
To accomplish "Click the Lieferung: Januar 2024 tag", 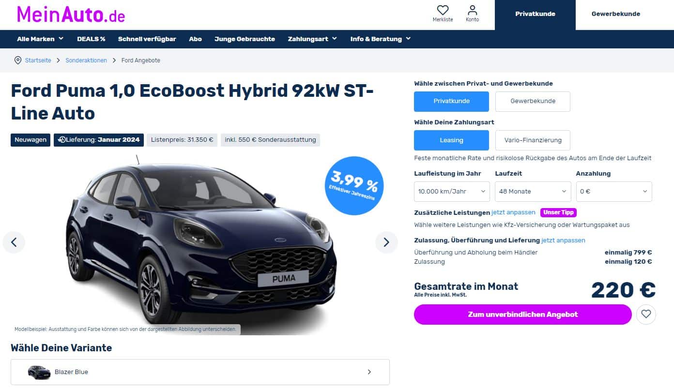I will [x=99, y=140].
